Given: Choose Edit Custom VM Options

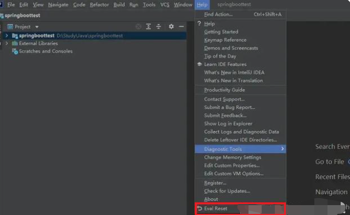Looking at the screenshot, I should click(x=240, y=173).
